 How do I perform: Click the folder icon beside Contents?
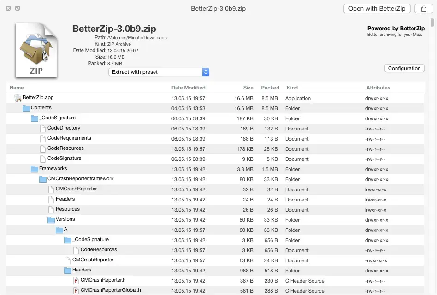coord(26,108)
